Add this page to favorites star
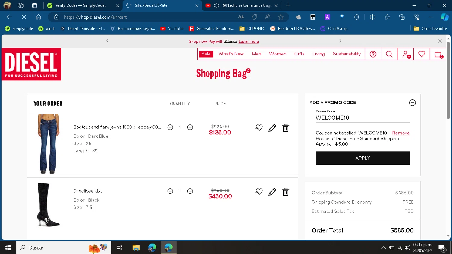The height and width of the screenshot is (254, 452). [x=281, y=17]
